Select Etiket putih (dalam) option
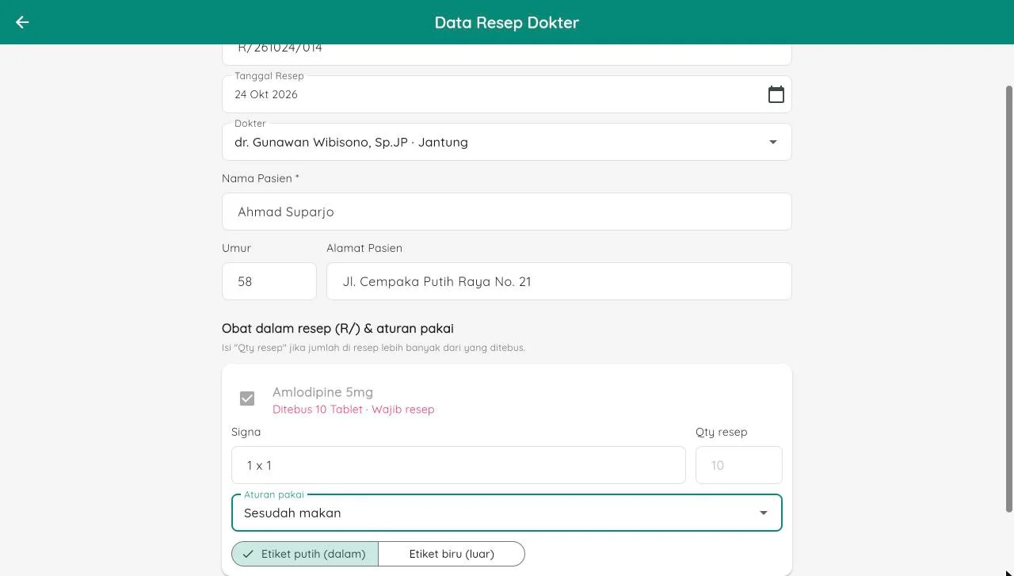Image resolution: width=1014 pixels, height=576 pixels. [x=305, y=554]
